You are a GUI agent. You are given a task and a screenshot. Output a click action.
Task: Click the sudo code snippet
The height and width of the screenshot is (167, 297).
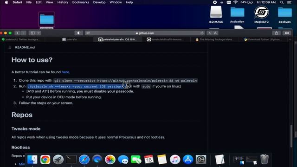pos(146,86)
